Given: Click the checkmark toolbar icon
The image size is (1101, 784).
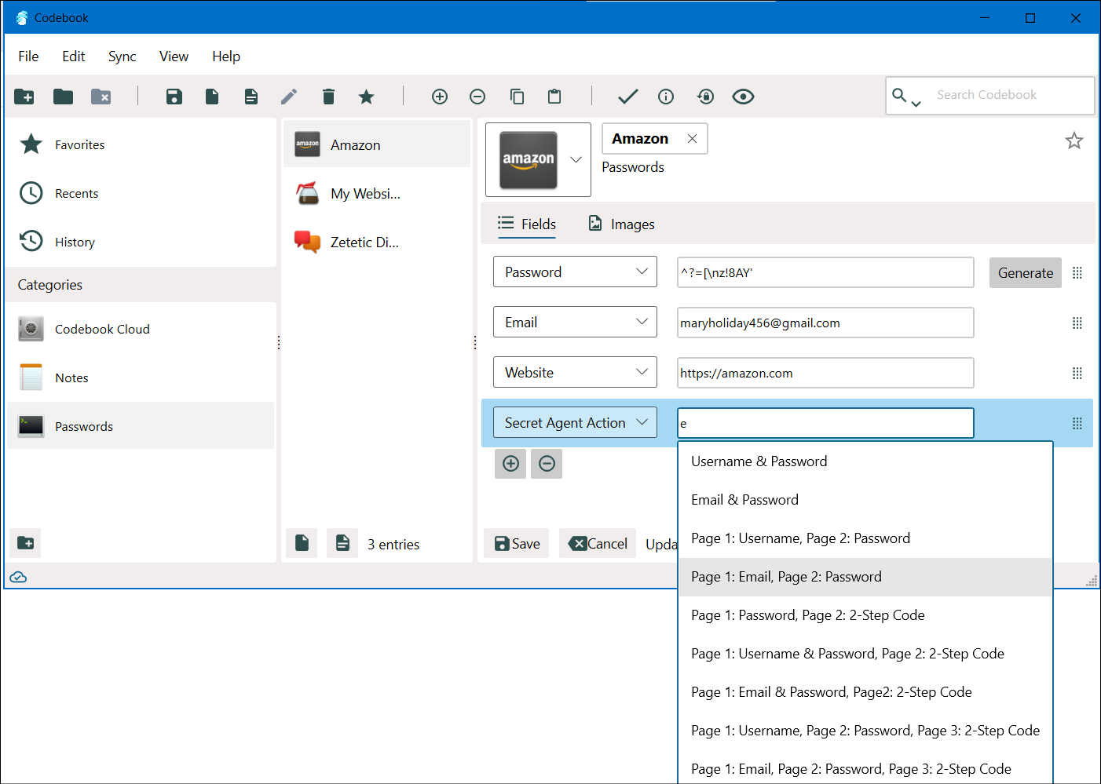Looking at the screenshot, I should 627,97.
